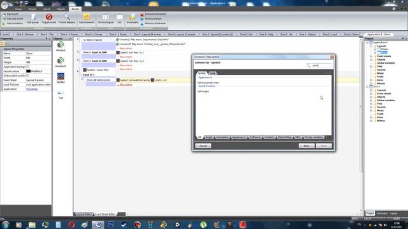Select the XAudio22 object icon
408x229 pixels.
point(61,60)
